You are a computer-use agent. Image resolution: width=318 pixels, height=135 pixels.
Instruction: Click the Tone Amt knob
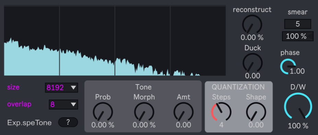click(184, 112)
